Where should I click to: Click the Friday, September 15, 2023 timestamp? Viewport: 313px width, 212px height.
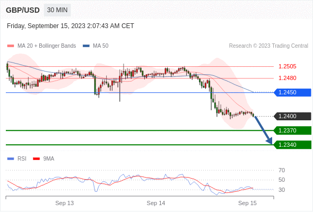pyautogui.click(x=71, y=26)
